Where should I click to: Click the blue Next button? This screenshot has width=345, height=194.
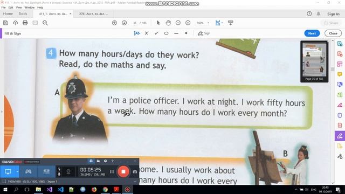click(x=312, y=33)
